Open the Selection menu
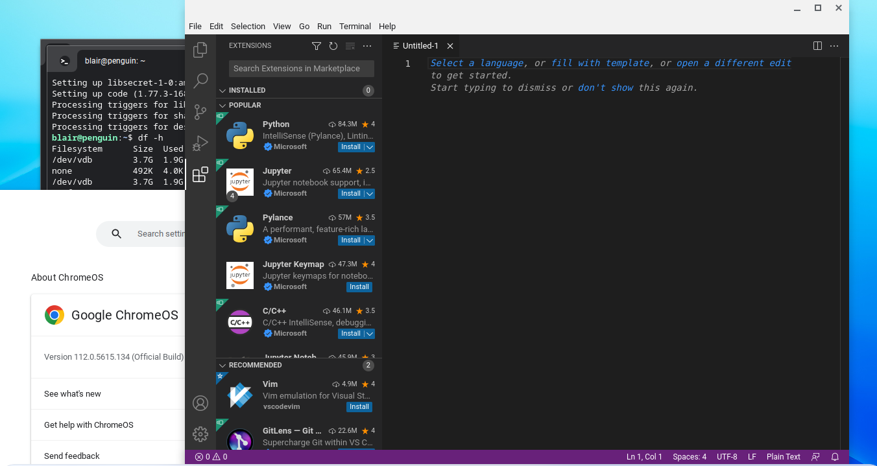 pos(248,27)
